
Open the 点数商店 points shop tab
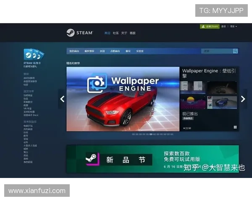pos(115,51)
